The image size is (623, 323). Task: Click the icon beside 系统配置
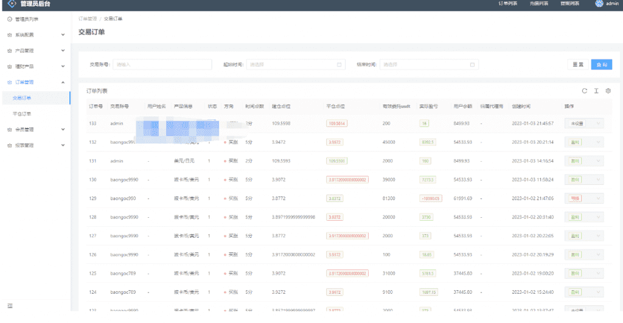click(10, 35)
